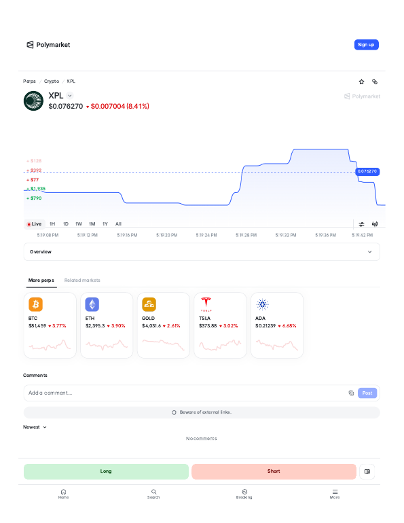Image resolution: width=404 pixels, height=523 pixels.
Task: Switch chart range to 1D
Action: pos(66,224)
